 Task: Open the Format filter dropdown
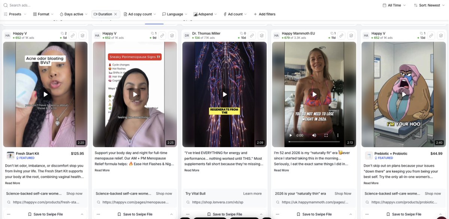pyautogui.click(x=43, y=14)
